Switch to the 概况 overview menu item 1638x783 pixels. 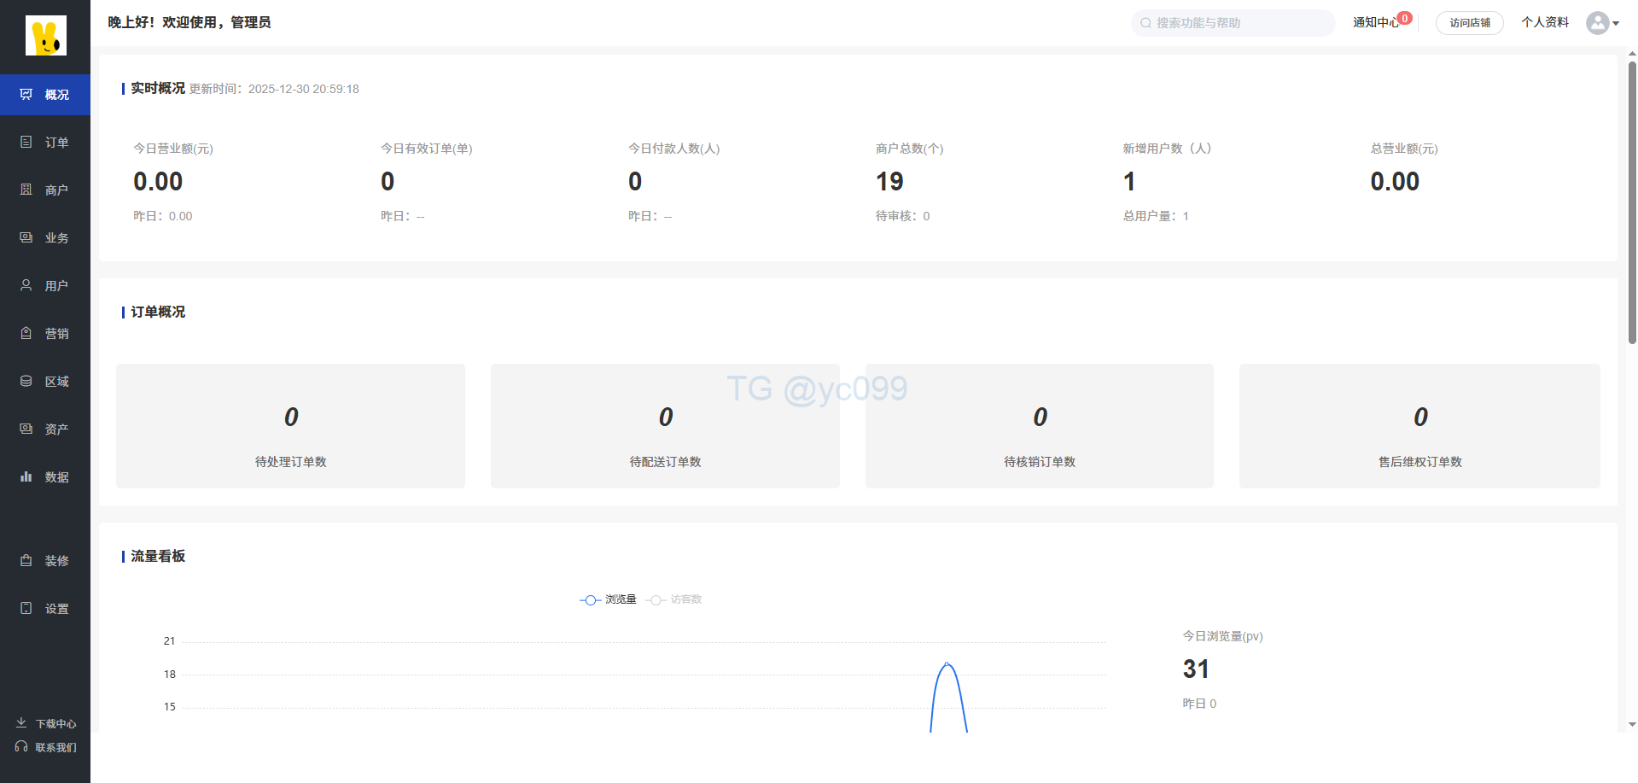tap(45, 95)
